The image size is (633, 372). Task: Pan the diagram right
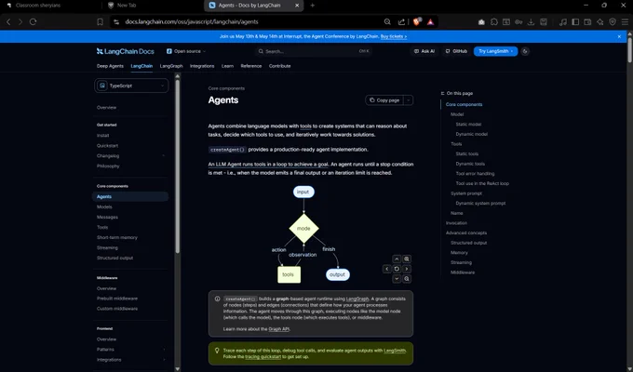coord(407,269)
